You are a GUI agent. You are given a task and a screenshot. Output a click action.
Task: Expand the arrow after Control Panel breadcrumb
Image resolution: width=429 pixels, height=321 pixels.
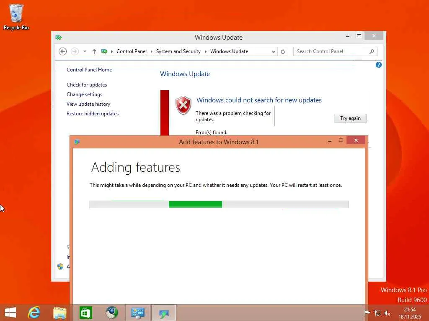[x=151, y=51]
